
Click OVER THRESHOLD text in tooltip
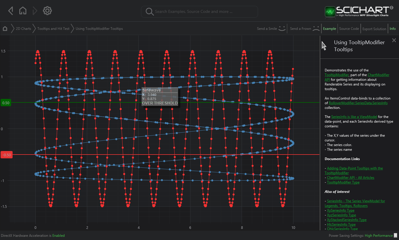(x=160, y=103)
